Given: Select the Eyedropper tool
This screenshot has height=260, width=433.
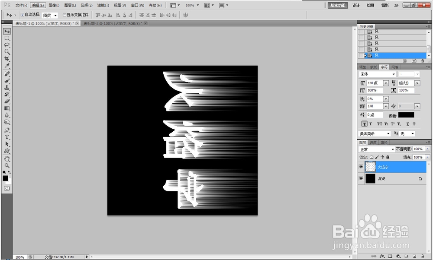Looking at the screenshot, I should pos(7,66).
